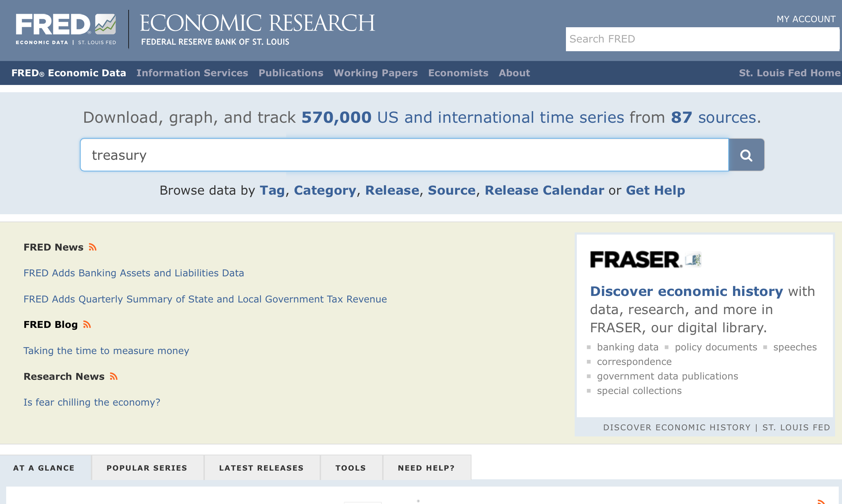842x504 pixels.
Task: Browse data by Tag
Action: (272, 190)
